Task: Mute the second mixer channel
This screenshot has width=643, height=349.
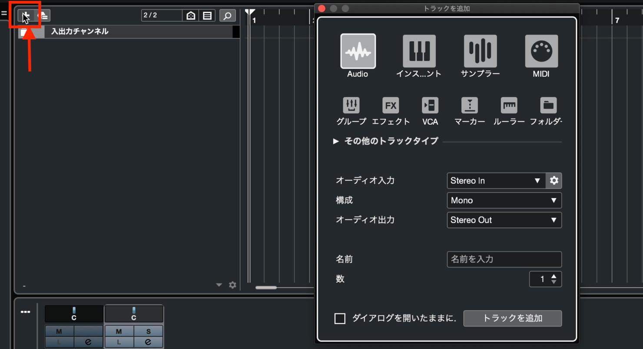Action: click(x=119, y=331)
